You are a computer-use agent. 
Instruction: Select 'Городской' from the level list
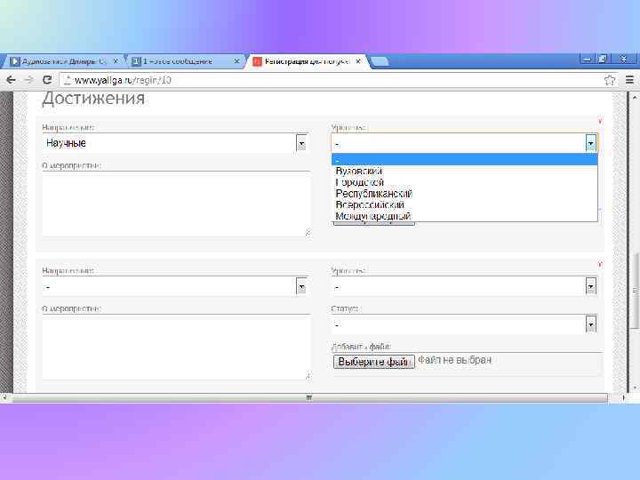tap(465, 182)
